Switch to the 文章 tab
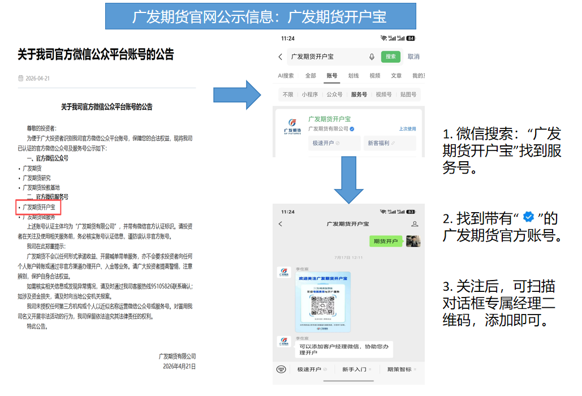 coord(396,76)
